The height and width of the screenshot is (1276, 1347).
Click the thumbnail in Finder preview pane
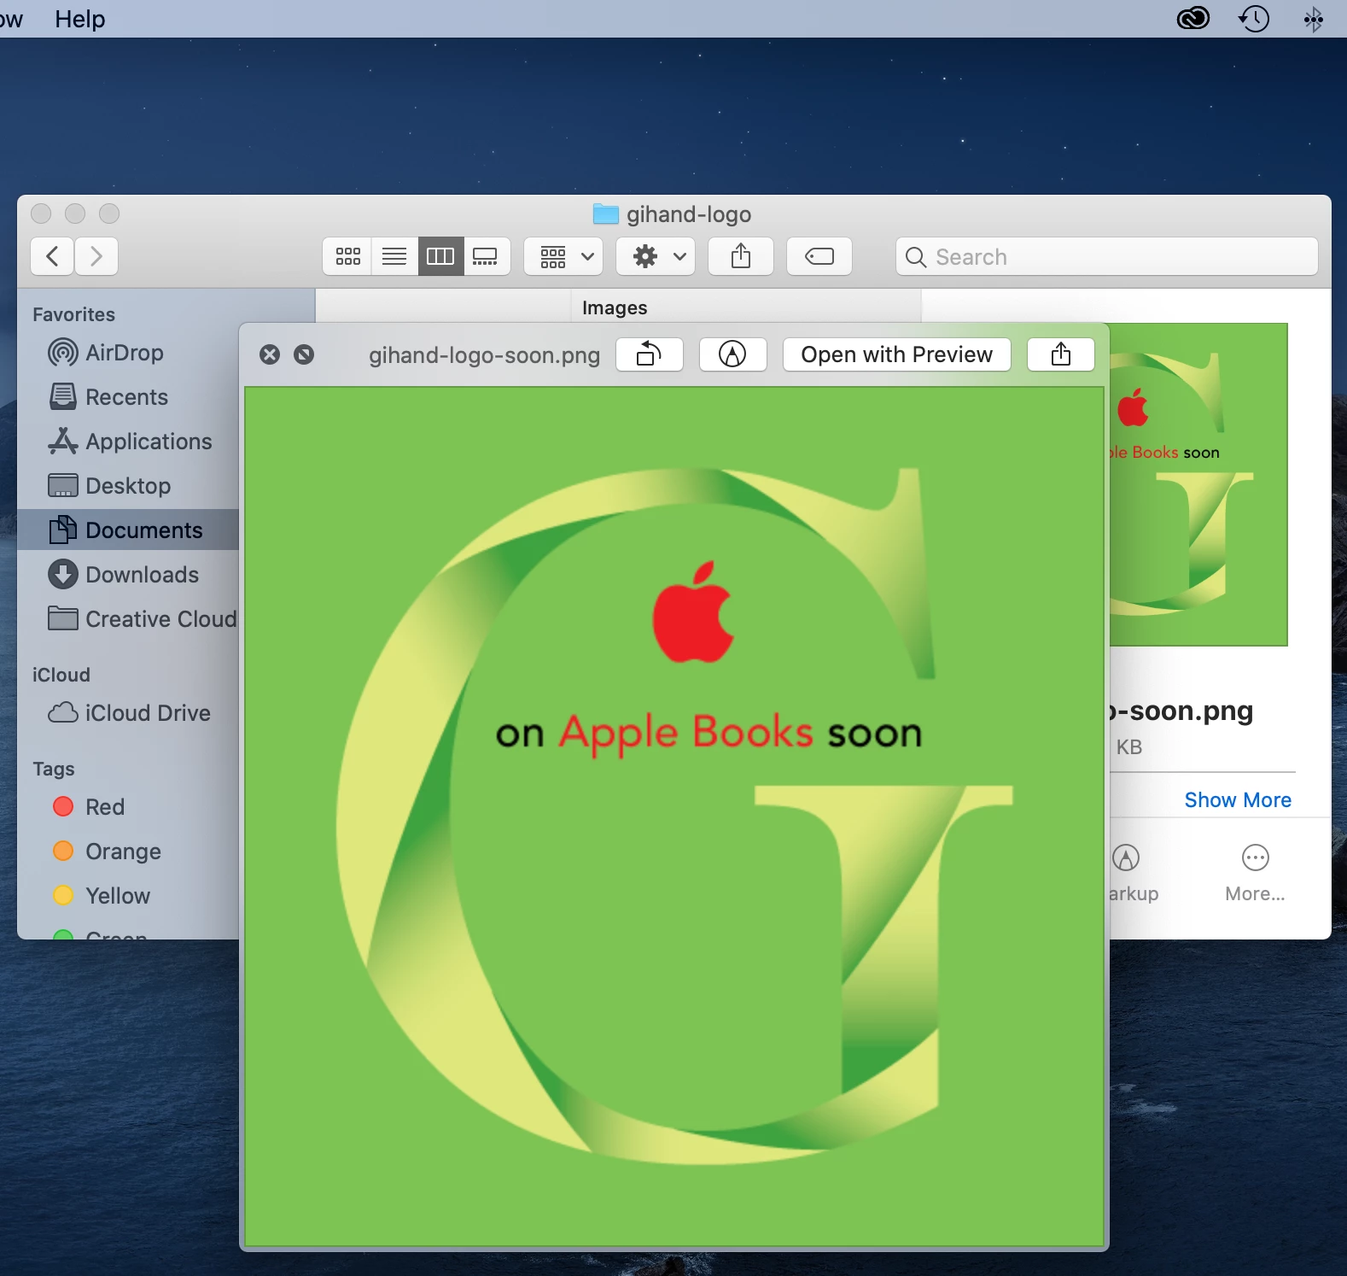(1198, 484)
